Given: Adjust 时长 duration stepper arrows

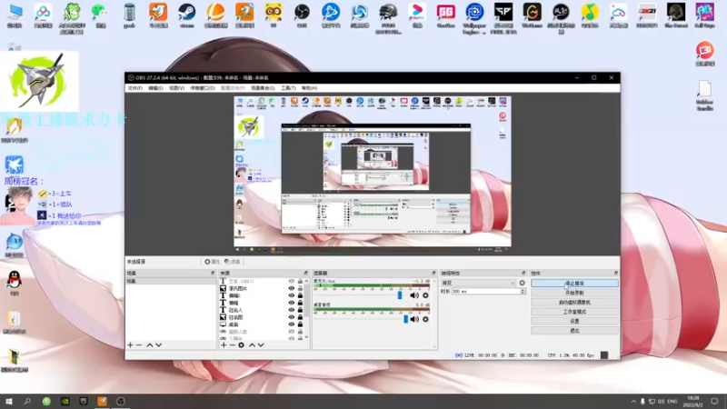Looking at the screenshot, I should 523,291.
